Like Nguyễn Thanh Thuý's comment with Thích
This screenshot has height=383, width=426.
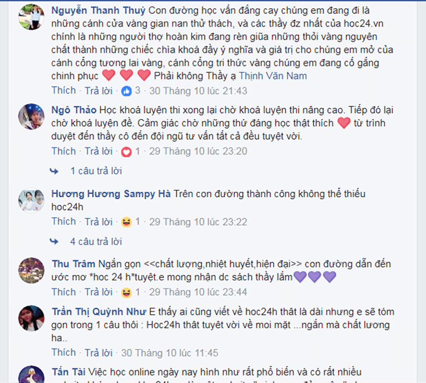click(x=64, y=90)
